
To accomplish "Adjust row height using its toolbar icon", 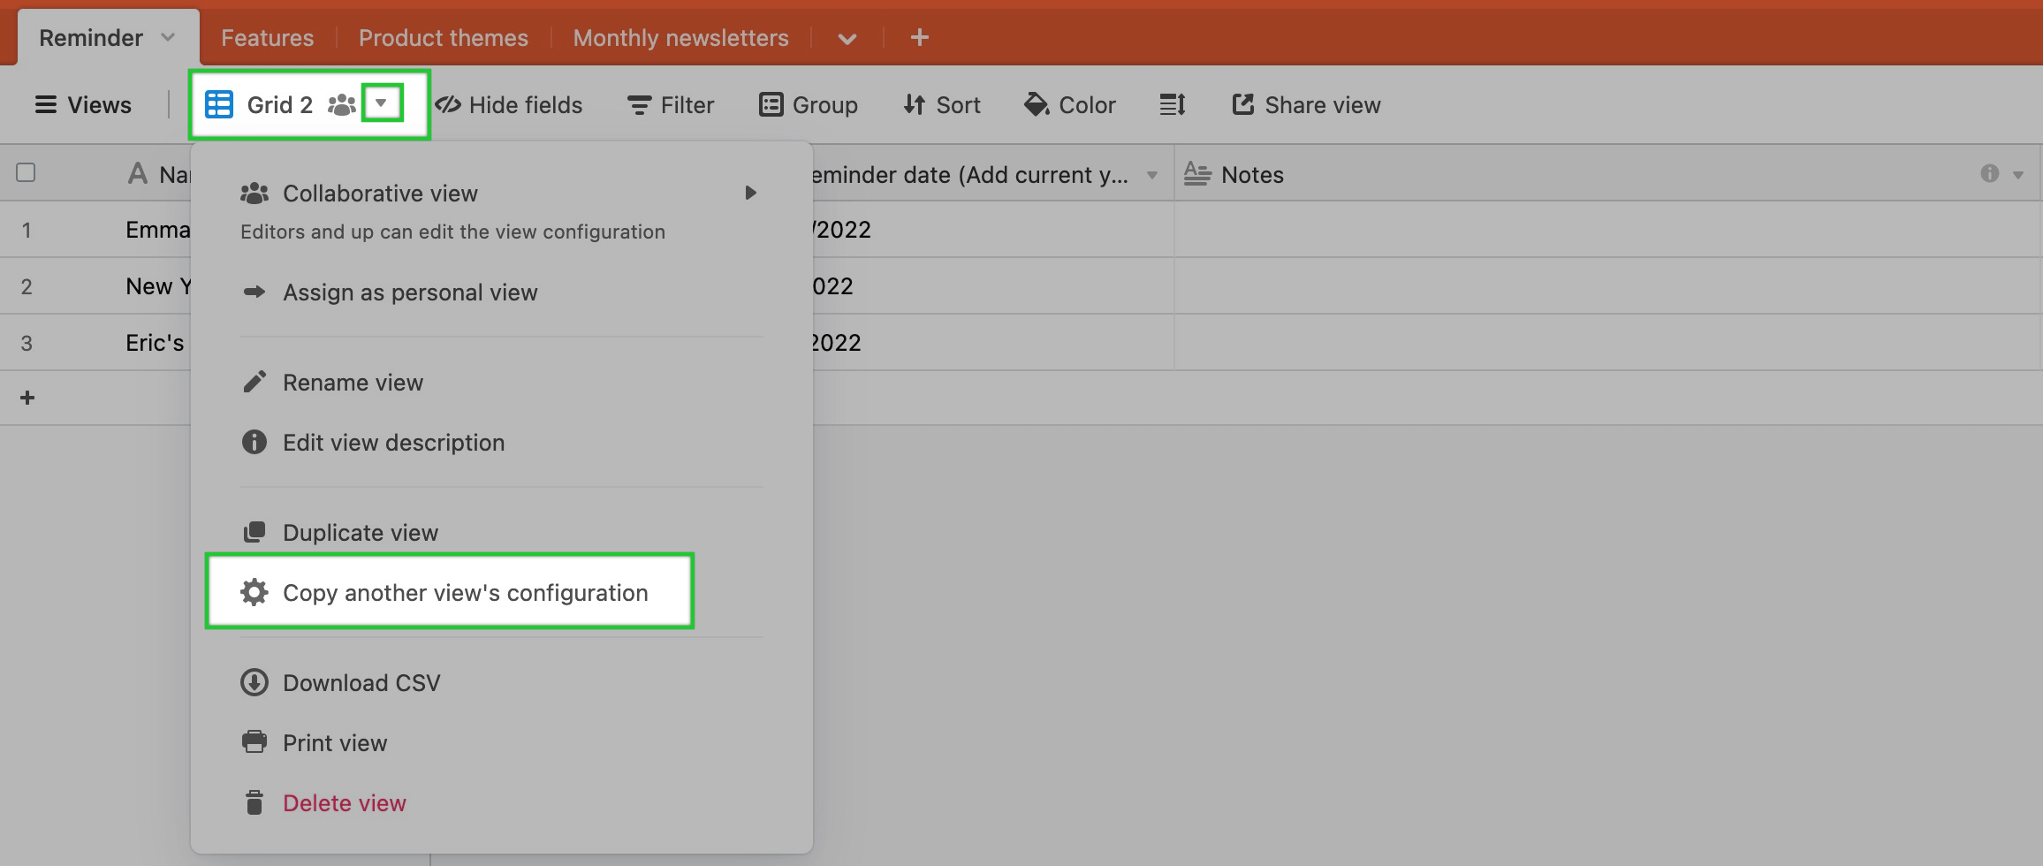I will 1171,104.
